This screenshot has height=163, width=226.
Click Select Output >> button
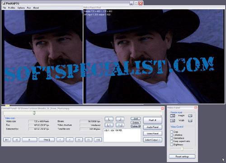[153, 140]
